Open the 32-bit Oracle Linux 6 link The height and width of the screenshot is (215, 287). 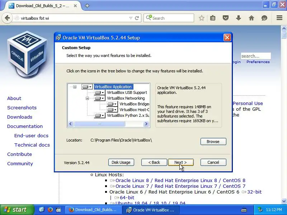click(254, 192)
